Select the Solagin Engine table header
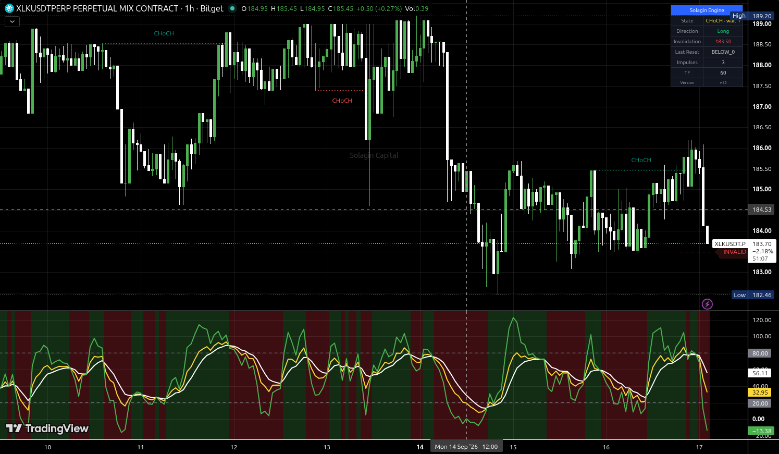The height and width of the screenshot is (454, 779). tap(707, 10)
